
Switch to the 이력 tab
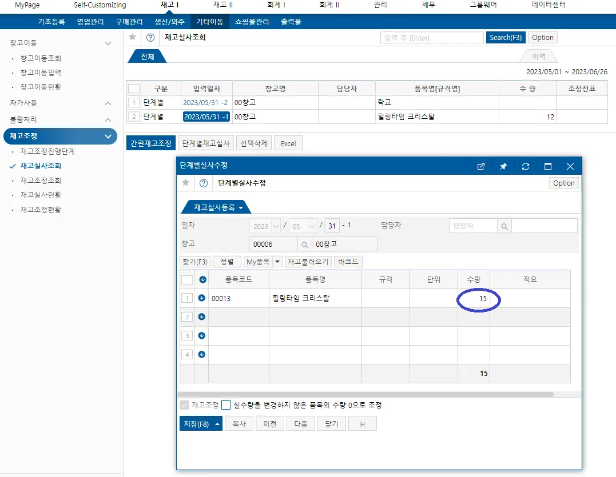pos(539,57)
